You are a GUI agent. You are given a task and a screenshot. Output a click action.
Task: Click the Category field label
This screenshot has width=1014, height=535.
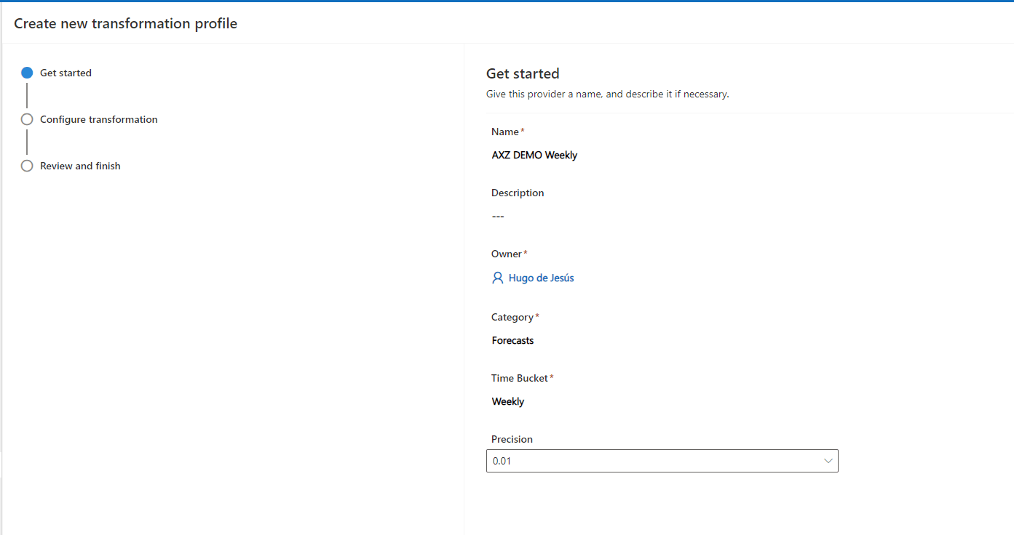pos(512,317)
